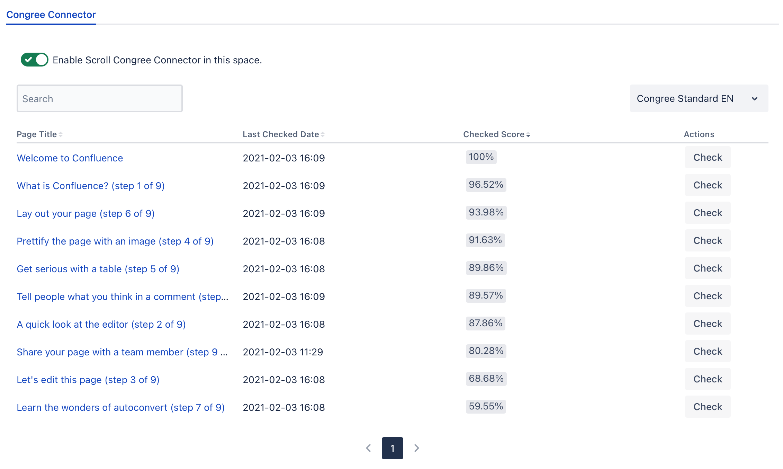Open Welcome to Confluence page link

(70, 158)
